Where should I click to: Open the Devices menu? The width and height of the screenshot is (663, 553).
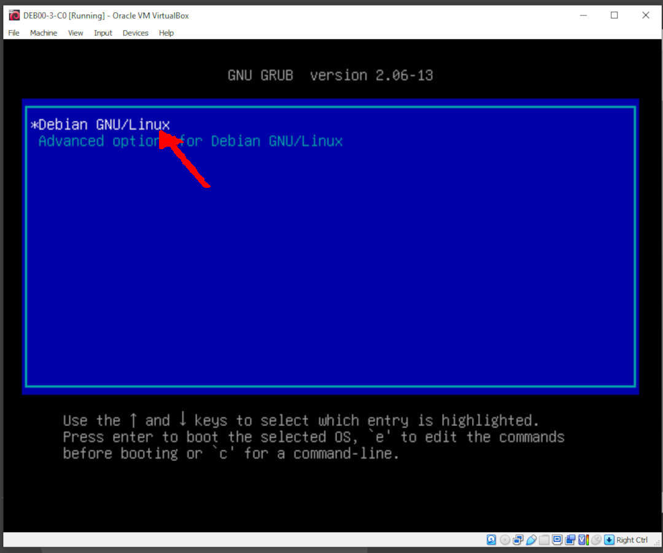[x=135, y=33]
